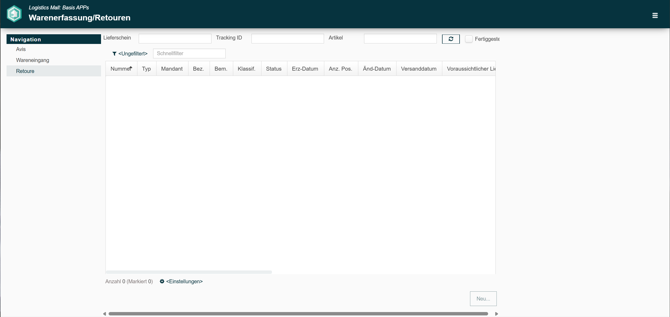Image resolution: width=670 pixels, height=317 pixels.
Task: Sort by the Status column header
Action: point(273,69)
